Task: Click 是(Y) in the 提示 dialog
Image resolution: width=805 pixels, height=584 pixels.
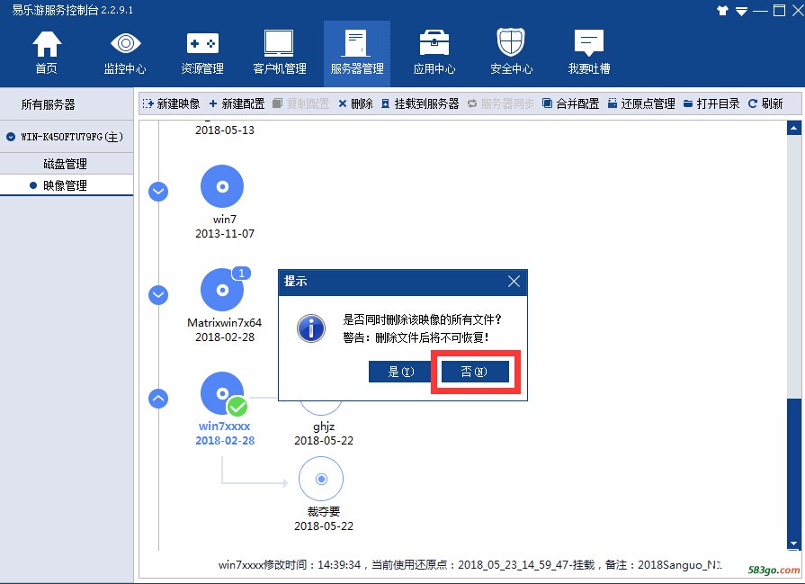Action: tap(401, 372)
